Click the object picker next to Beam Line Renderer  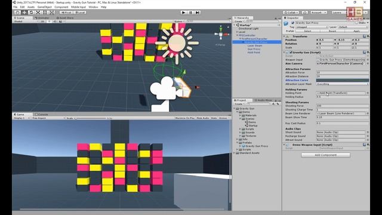coord(368,113)
